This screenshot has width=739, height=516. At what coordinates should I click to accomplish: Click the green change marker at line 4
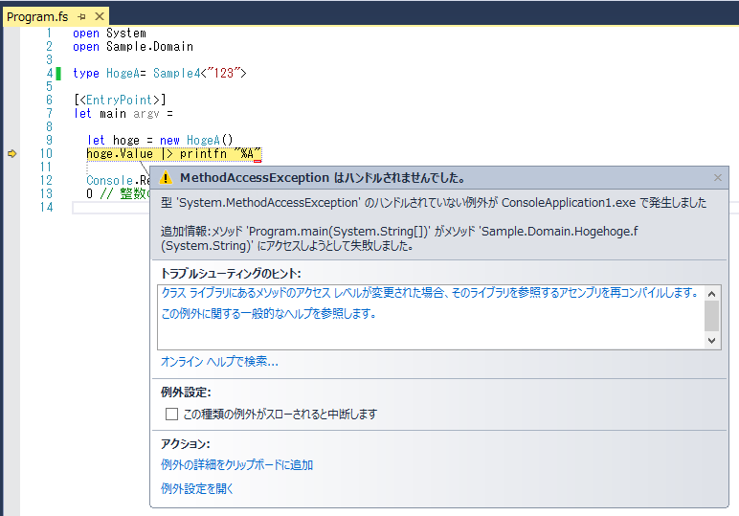(x=58, y=74)
